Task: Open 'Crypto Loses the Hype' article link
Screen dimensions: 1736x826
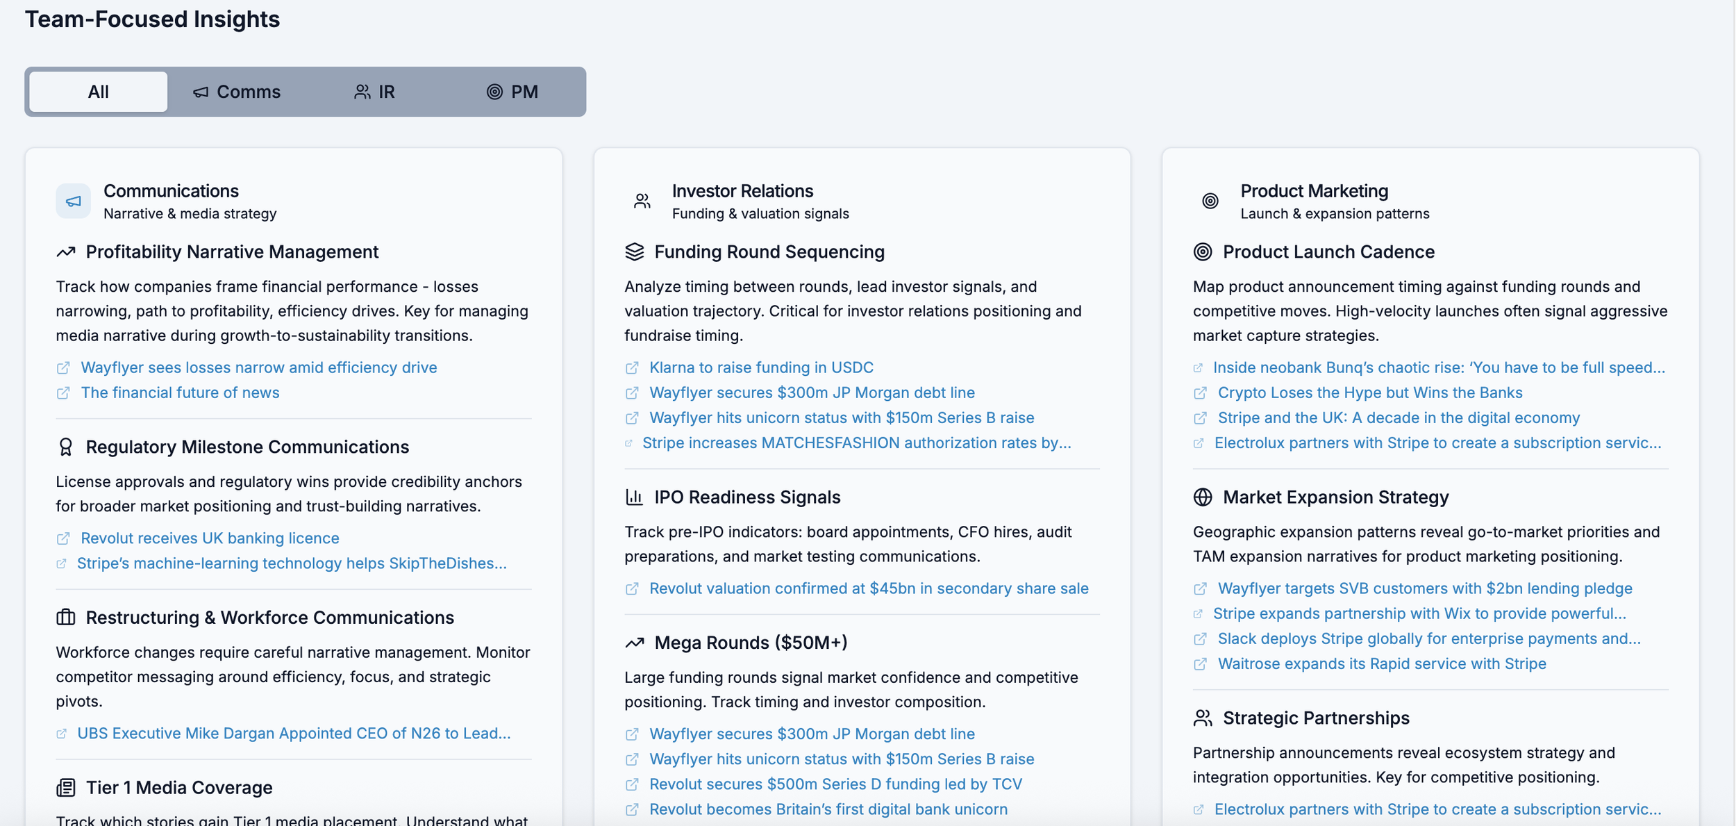Action: 1369,393
